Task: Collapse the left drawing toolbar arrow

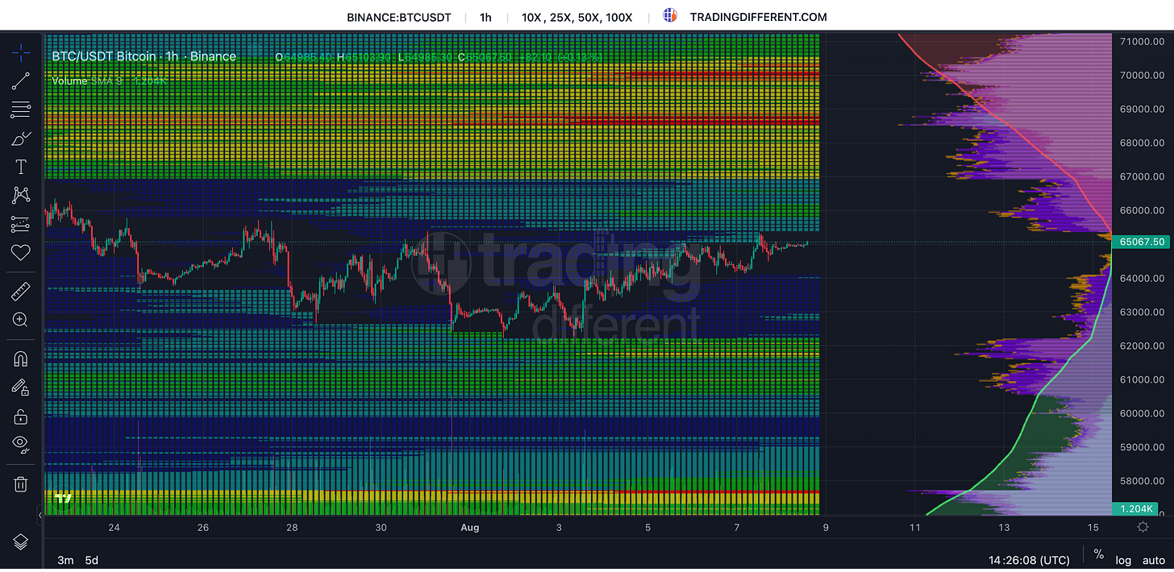Action: point(40,514)
